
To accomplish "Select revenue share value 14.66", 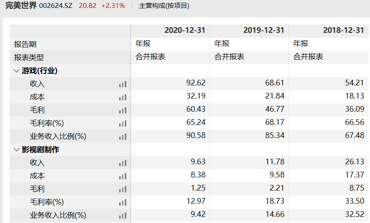I will coord(275,214).
